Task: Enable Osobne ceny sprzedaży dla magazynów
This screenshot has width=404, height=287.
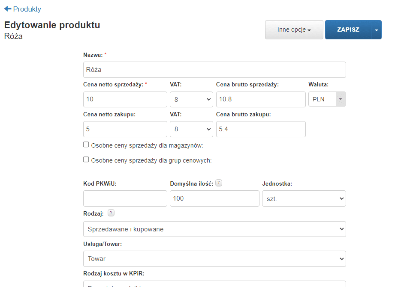Action: click(x=86, y=145)
